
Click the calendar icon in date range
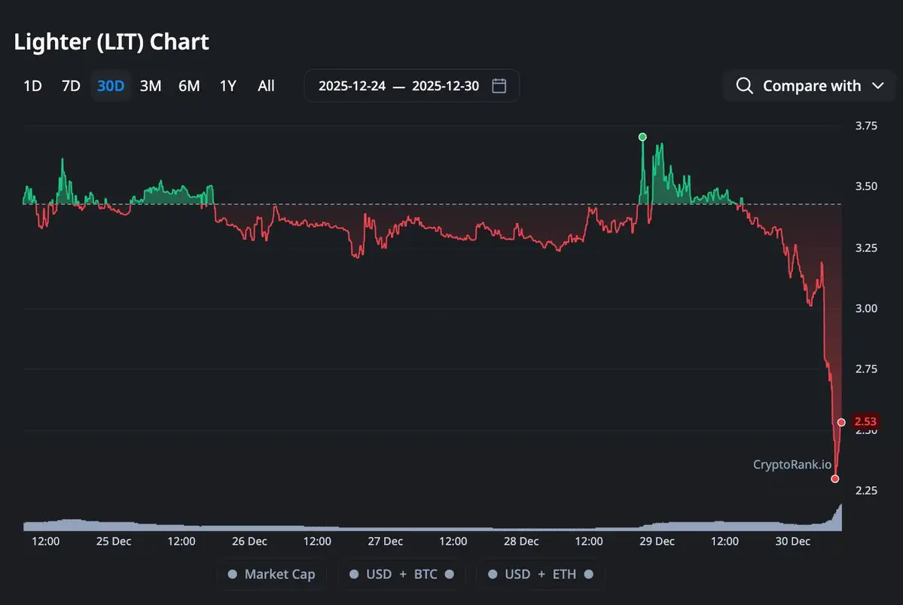coord(499,86)
